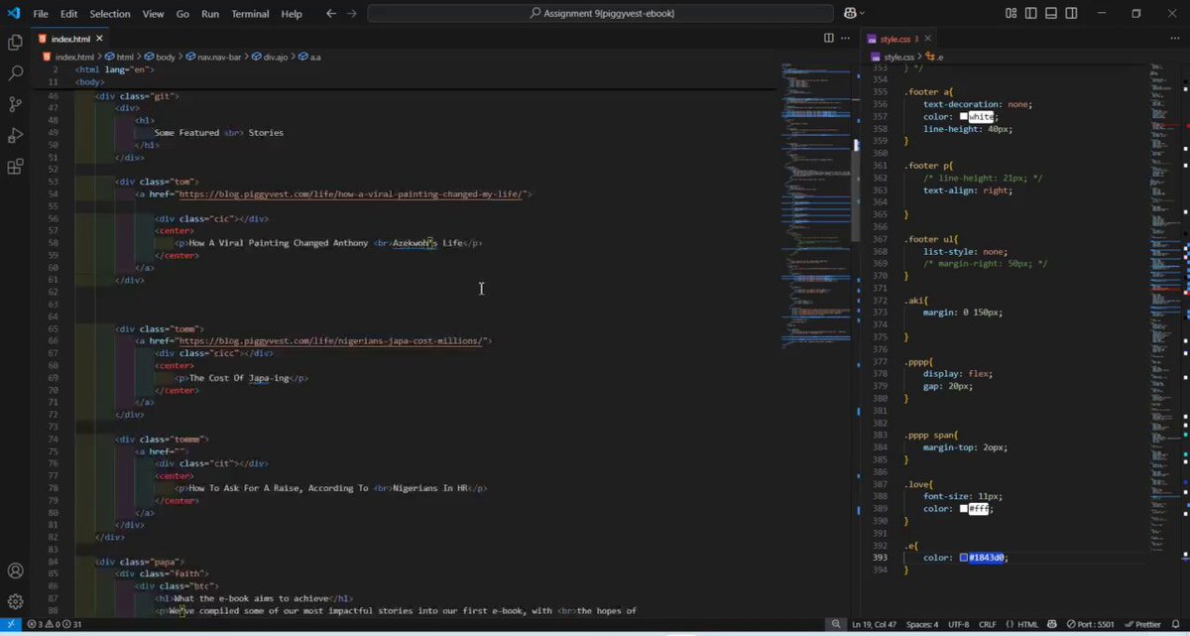The height and width of the screenshot is (636, 1190).
Task: Click Spaces: 4 indentation setting
Action: point(921,624)
